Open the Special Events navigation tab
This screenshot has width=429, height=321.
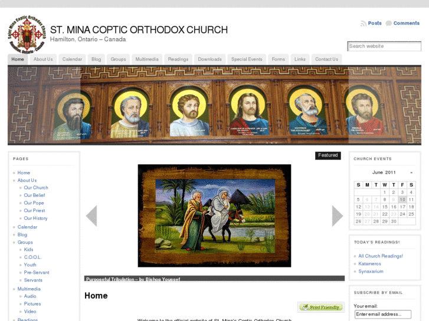[247, 59]
